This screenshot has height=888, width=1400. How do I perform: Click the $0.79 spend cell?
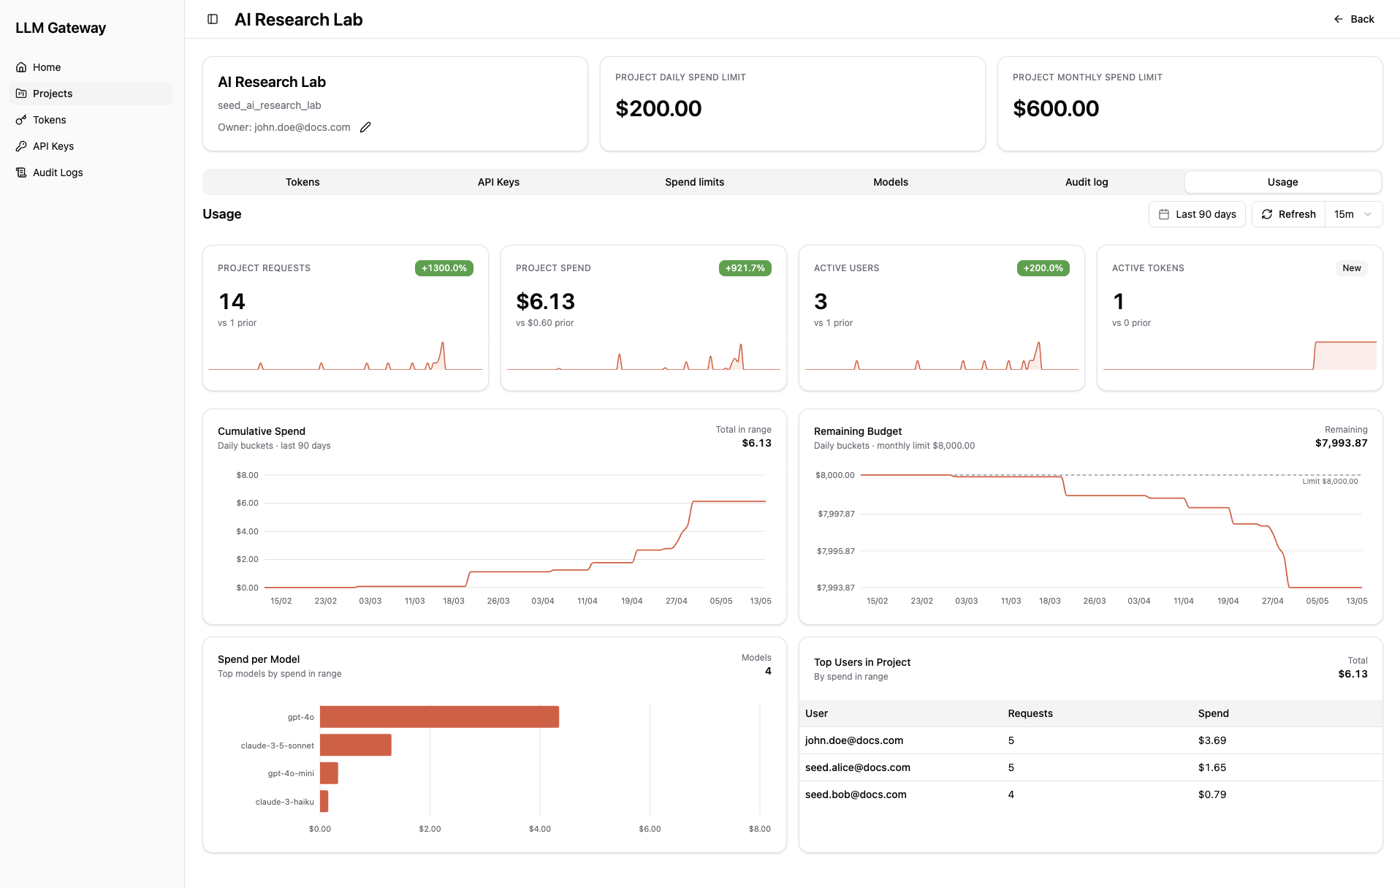(x=1212, y=794)
